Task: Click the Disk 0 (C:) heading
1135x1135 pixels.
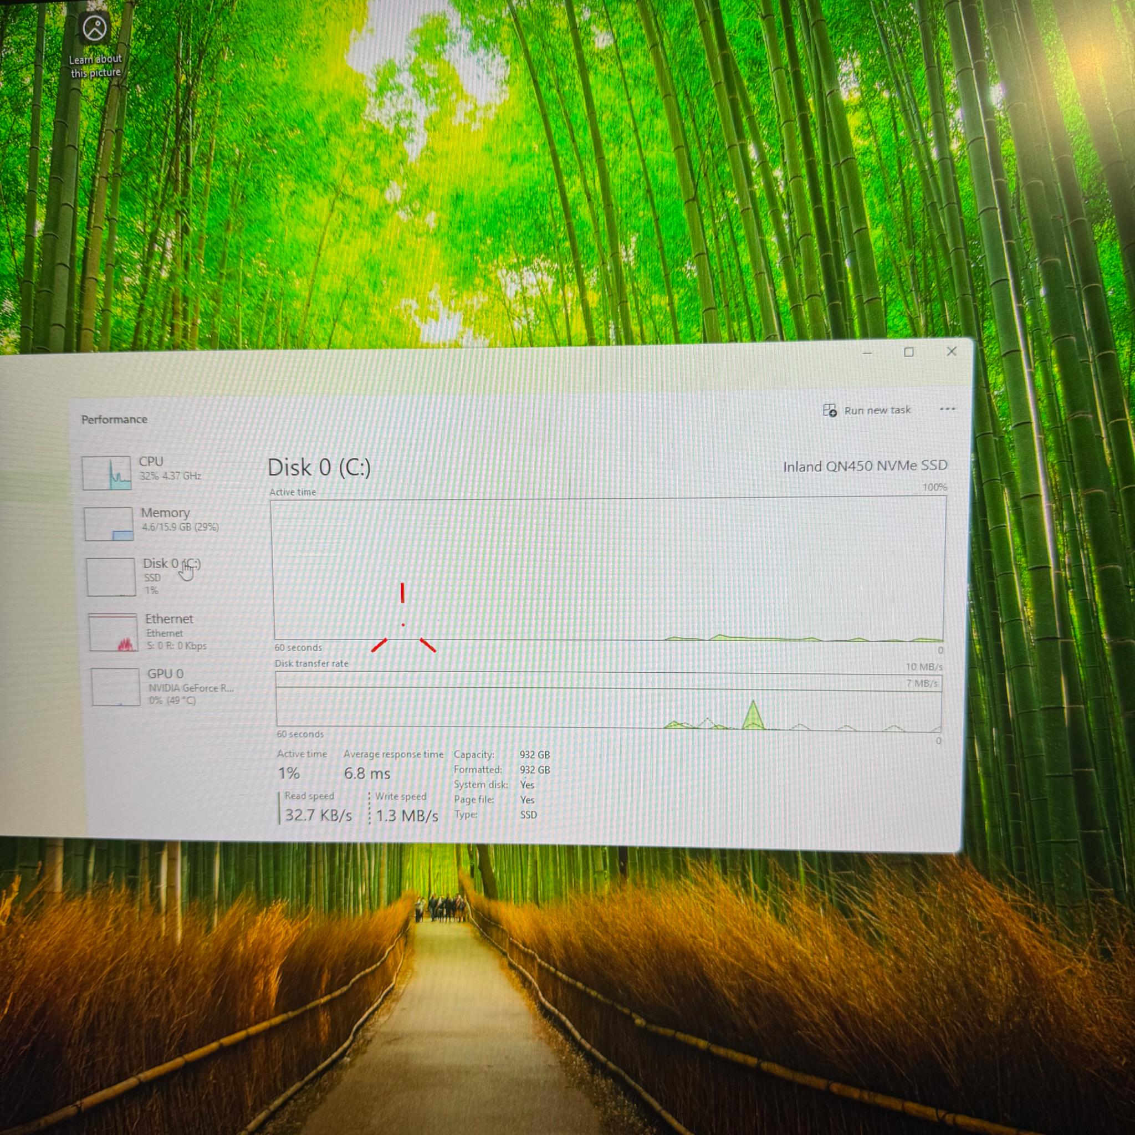Action: coord(319,468)
